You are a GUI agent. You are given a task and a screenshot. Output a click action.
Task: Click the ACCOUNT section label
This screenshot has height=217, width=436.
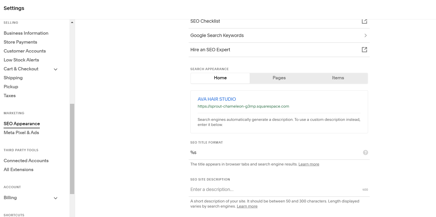point(12,187)
